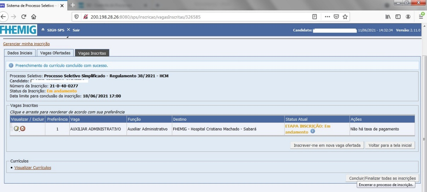The image size is (427, 192).
Task: Switch to the Dados Iniciais tab
Action: [x=20, y=53]
